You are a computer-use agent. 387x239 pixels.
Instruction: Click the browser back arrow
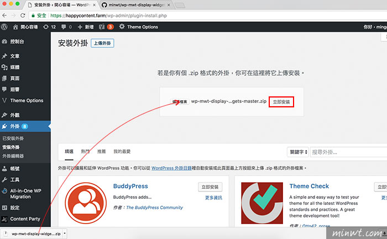4,15
